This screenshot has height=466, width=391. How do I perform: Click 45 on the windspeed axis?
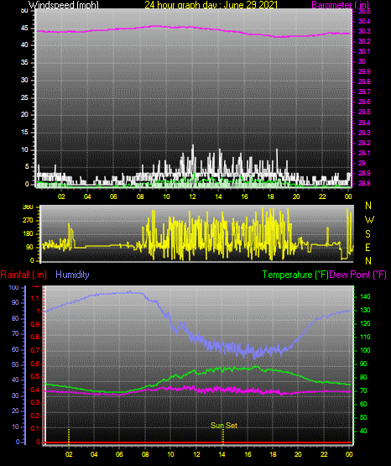(x=24, y=29)
